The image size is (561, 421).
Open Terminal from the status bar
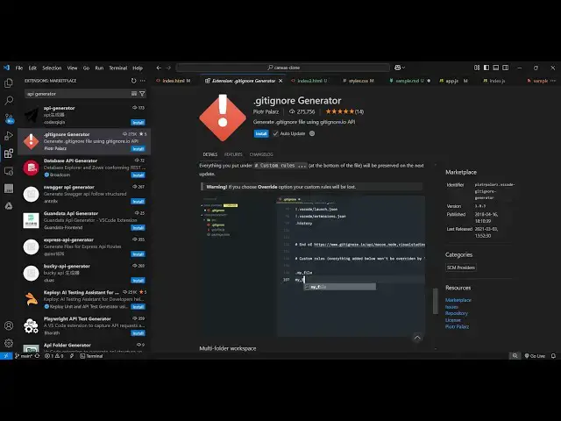91,356
